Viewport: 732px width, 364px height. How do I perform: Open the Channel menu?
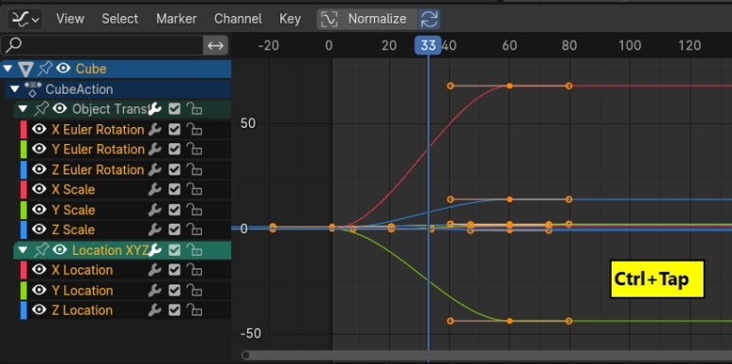pyautogui.click(x=238, y=19)
